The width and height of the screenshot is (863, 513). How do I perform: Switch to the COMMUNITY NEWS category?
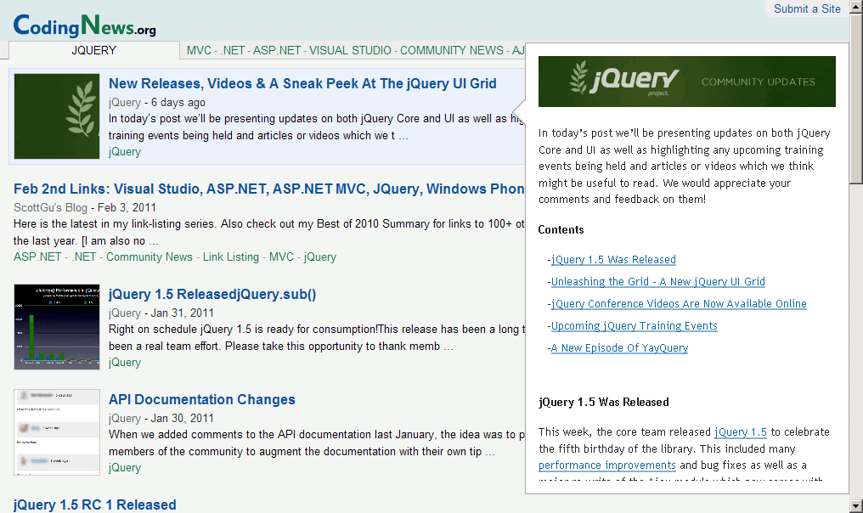(451, 51)
